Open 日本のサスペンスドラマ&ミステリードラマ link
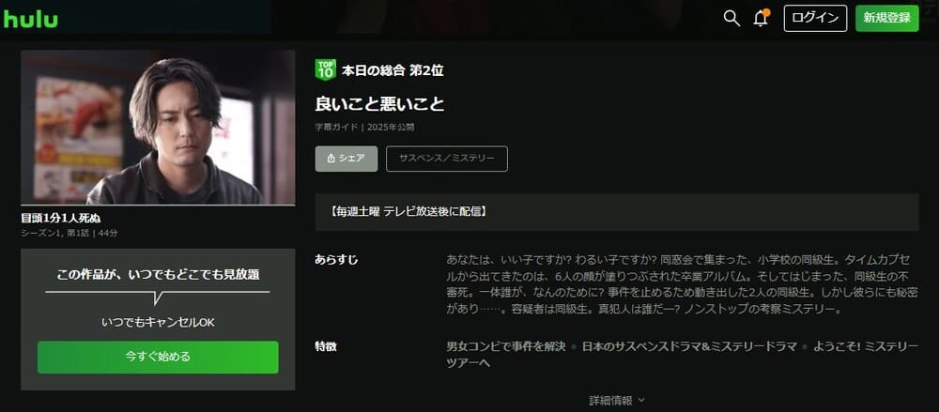Screen dimensions: 939x412 point(689,346)
